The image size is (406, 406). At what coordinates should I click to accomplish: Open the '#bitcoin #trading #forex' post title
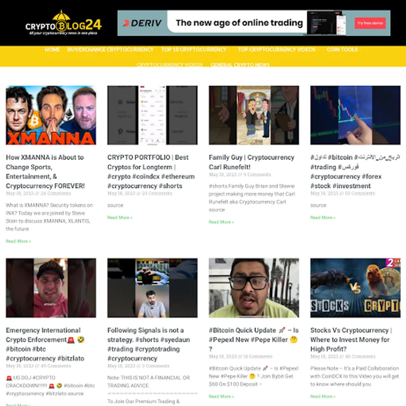pyautogui.click(x=355, y=172)
